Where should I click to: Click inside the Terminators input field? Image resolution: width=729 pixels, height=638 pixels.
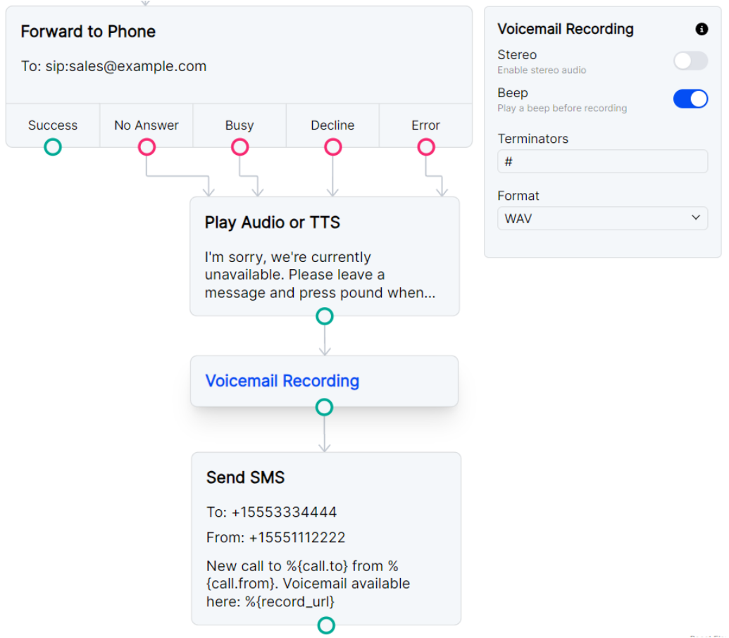click(602, 161)
